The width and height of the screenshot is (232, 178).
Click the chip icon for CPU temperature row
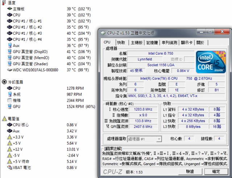coord(9,15)
